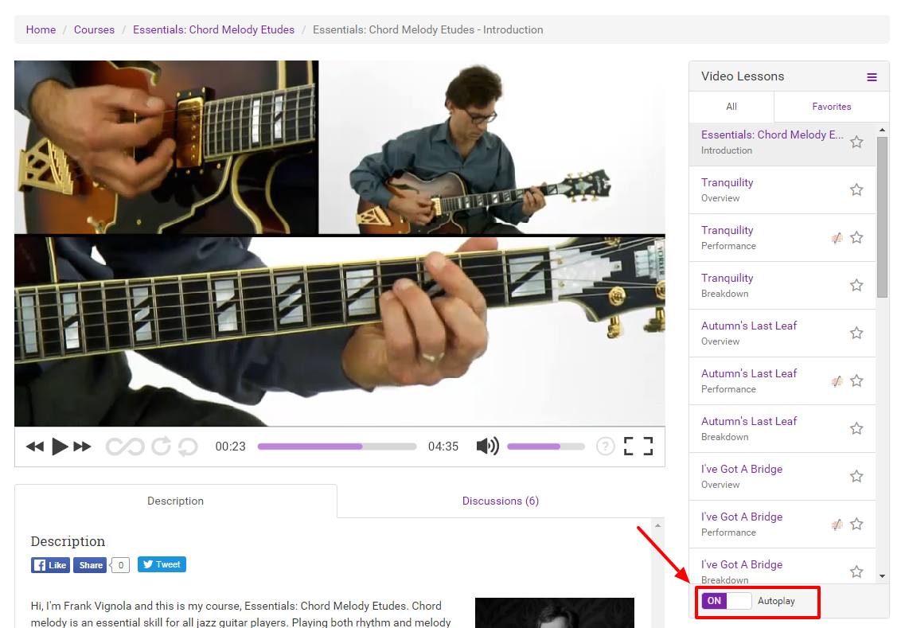Click the tab icon on Tranquility Performance
This screenshot has width=905, height=628.
tap(837, 238)
